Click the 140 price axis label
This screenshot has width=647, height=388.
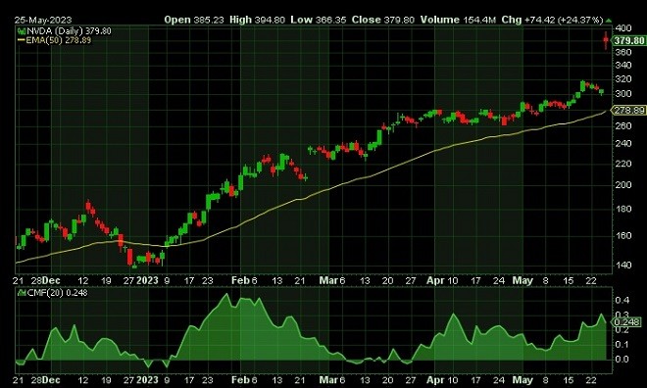coord(623,266)
